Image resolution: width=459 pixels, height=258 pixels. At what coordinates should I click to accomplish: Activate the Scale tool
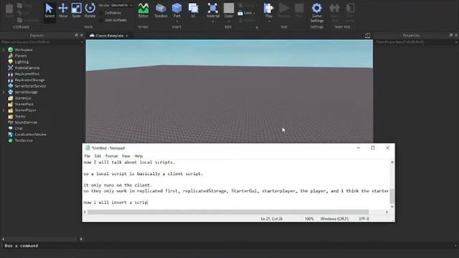[x=77, y=10]
